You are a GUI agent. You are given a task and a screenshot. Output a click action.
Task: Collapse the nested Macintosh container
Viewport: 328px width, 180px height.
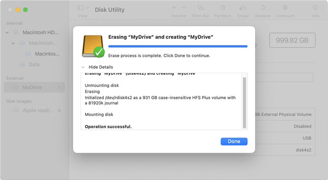14,43
